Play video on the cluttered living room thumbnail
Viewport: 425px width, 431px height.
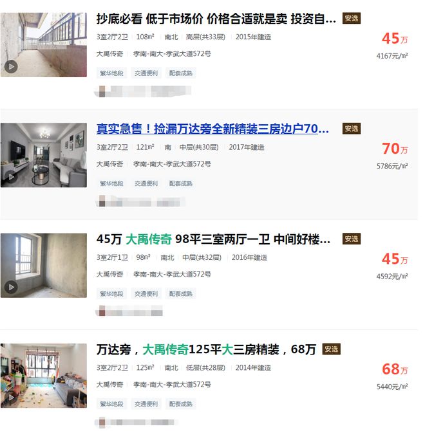pos(11,398)
